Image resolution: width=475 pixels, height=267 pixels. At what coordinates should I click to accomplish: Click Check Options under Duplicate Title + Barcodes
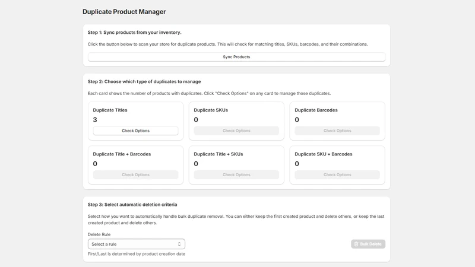tap(135, 174)
